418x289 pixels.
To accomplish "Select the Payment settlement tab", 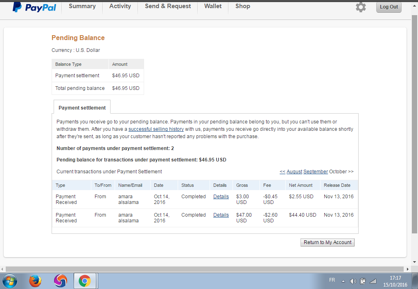I will tap(82, 108).
